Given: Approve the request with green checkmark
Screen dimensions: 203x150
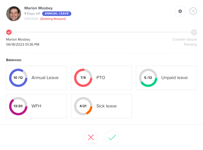Looking at the screenshot, I should pyautogui.click(x=112, y=137).
